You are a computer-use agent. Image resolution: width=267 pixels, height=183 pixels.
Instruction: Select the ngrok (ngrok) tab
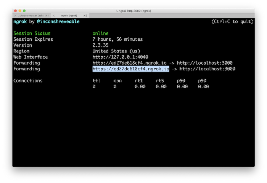pos(70,16)
